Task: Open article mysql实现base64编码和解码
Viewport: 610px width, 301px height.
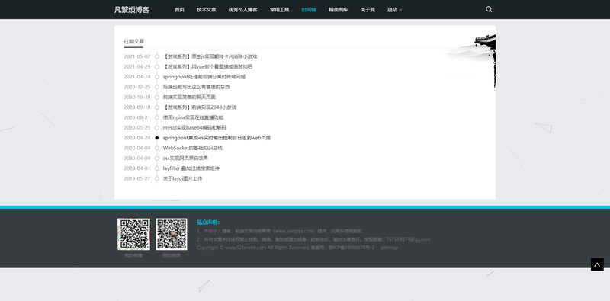Action: point(194,127)
